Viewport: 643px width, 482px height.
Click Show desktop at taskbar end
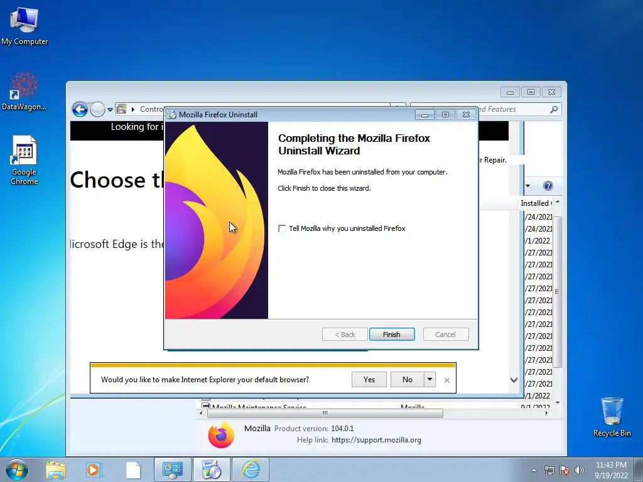pyautogui.click(x=638, y=470)
